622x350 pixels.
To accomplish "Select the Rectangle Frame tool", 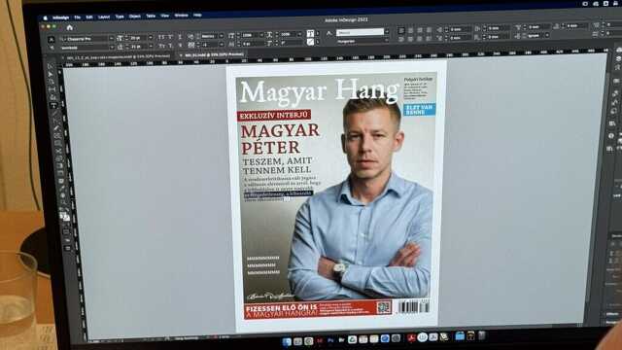I will pyautogui.click(x=56, y=136).
